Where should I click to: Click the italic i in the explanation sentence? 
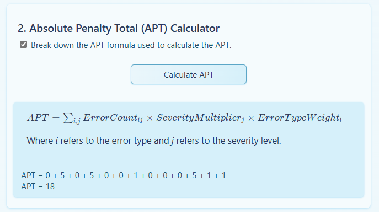(x=57, y=140)
